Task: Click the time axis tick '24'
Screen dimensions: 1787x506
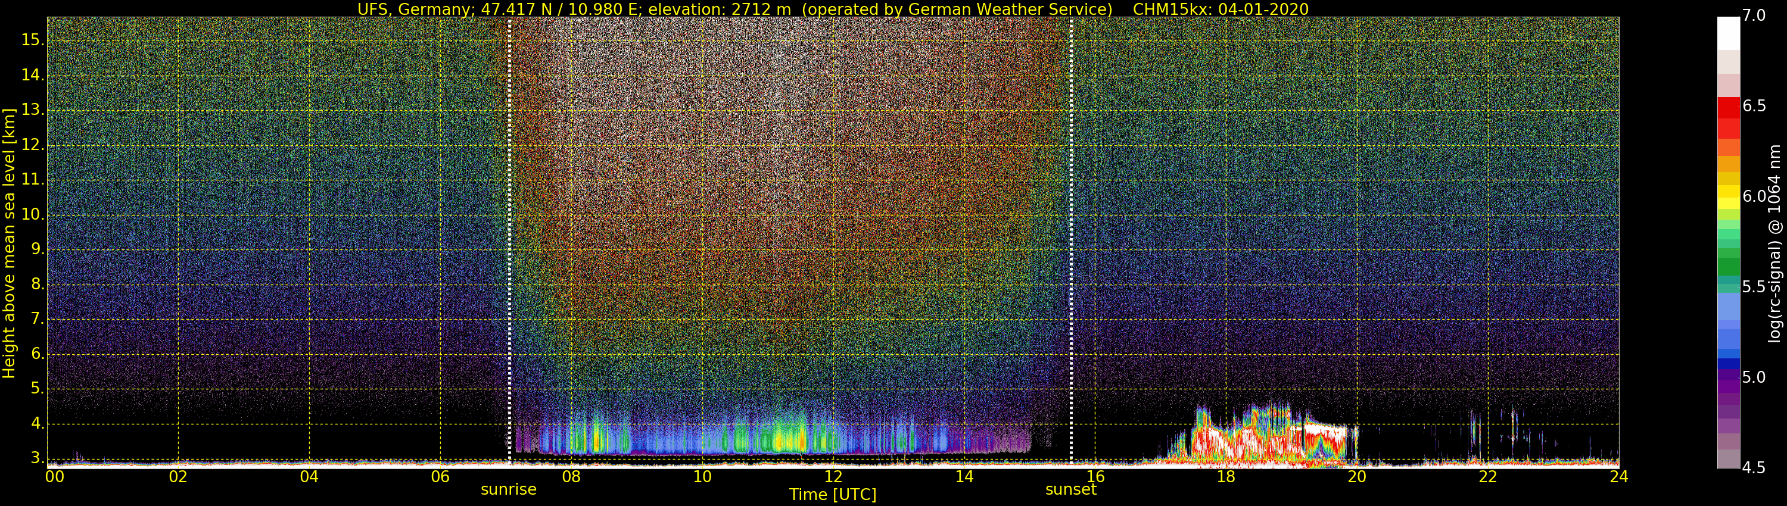Action: [x=1619, y=477]
